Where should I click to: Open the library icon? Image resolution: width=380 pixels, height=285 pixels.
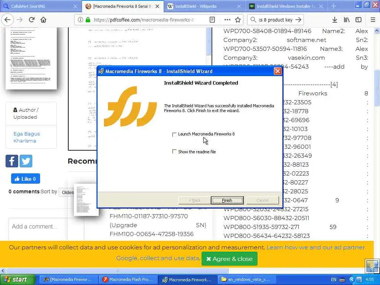coord(347,20)
